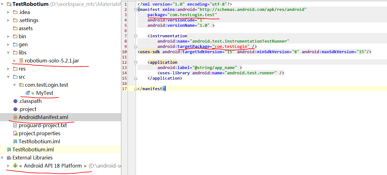This screenshot has height=175, width=387.
Task: Select proguard-project.txt file
Action: click(43, 126)
